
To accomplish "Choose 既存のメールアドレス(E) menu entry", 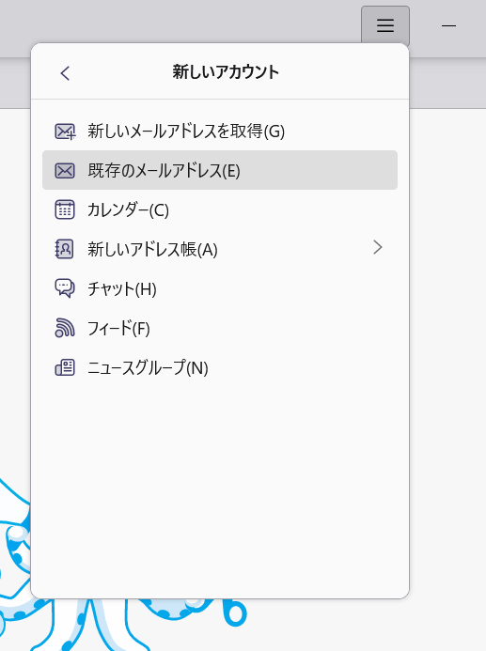I will click(x=220, y=170).
